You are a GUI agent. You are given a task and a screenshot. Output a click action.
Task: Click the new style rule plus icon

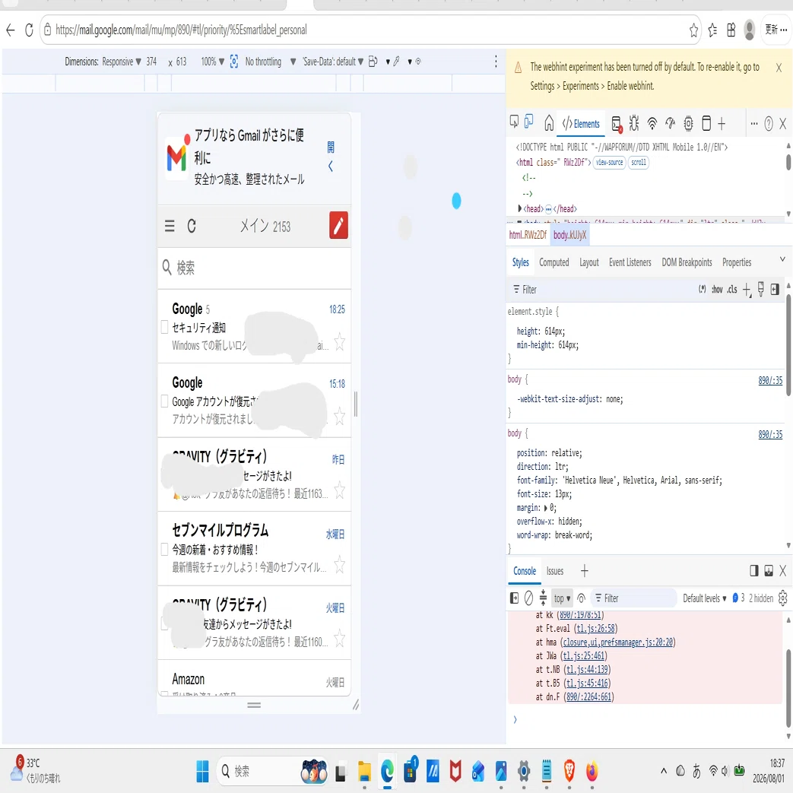click(747, 290)
